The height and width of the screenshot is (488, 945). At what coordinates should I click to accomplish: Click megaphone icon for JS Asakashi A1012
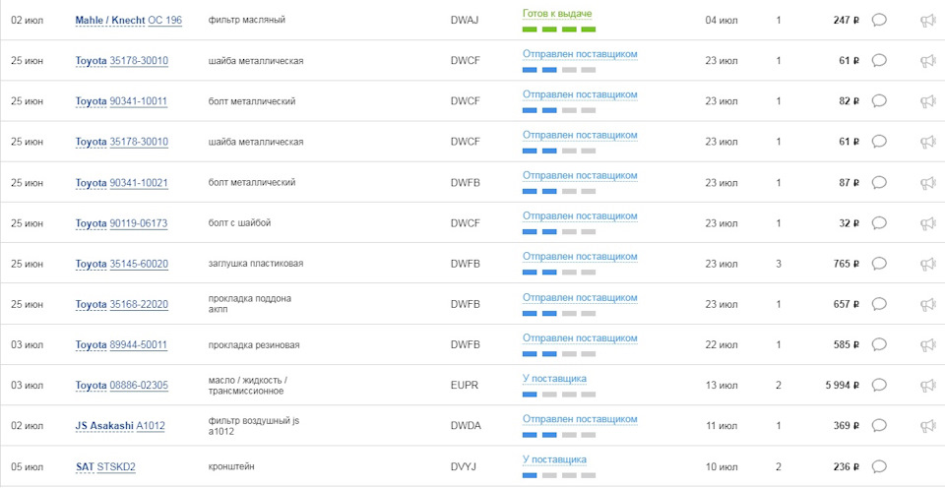tap(927, 425)
